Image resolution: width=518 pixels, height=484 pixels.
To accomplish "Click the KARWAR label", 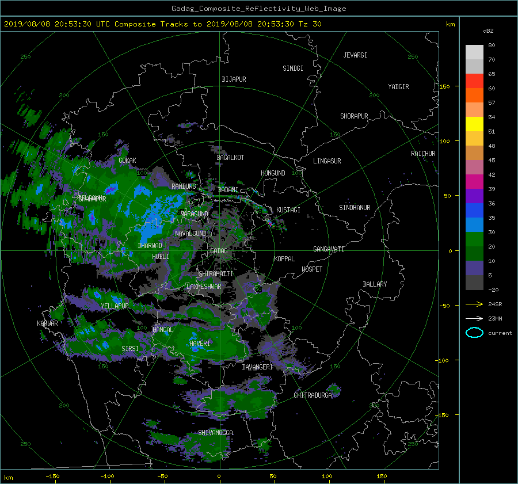I will tap(47, 323).
